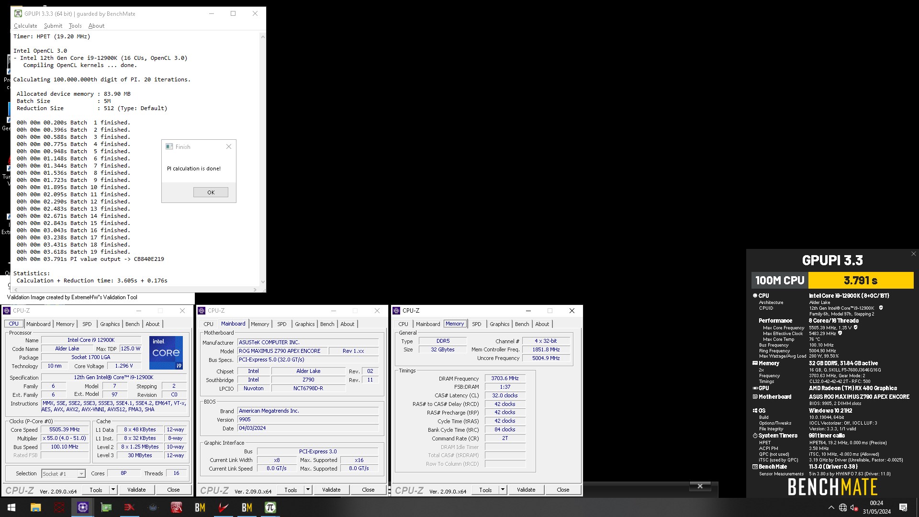Switch to Memory tab in Mainboard-tab CPU-Z window

tap(260, 324)
